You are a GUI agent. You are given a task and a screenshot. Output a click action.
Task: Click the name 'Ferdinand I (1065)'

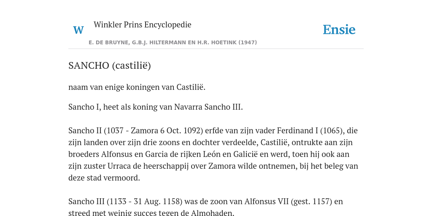coord(310,130)
